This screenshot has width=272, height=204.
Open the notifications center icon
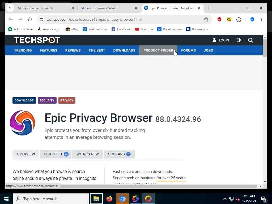pos(263,199)
